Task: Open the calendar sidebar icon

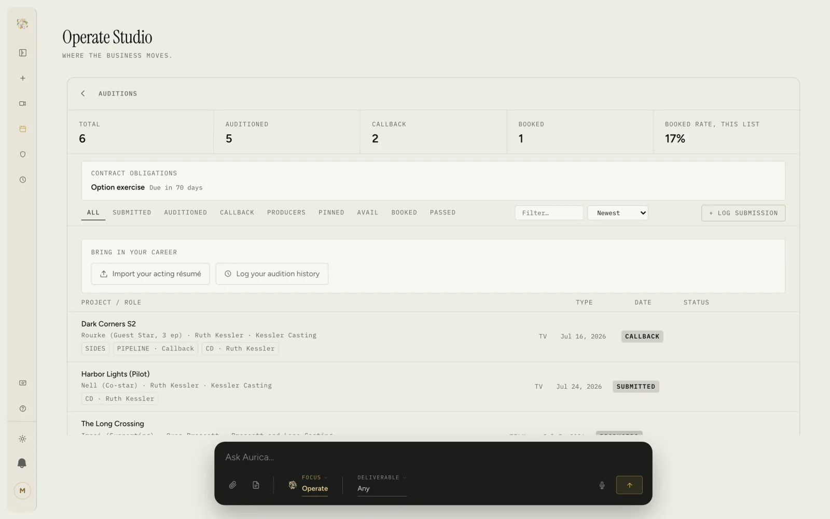Action: [22, 129]
